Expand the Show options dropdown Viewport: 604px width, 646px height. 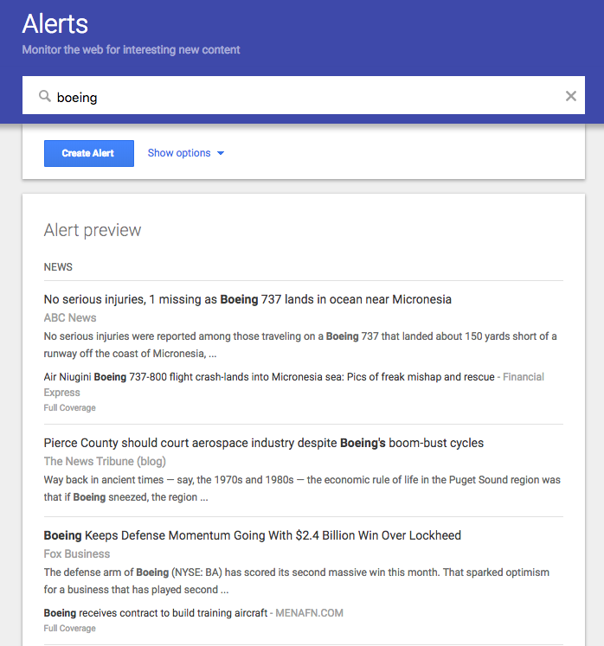tap(179, 153)
